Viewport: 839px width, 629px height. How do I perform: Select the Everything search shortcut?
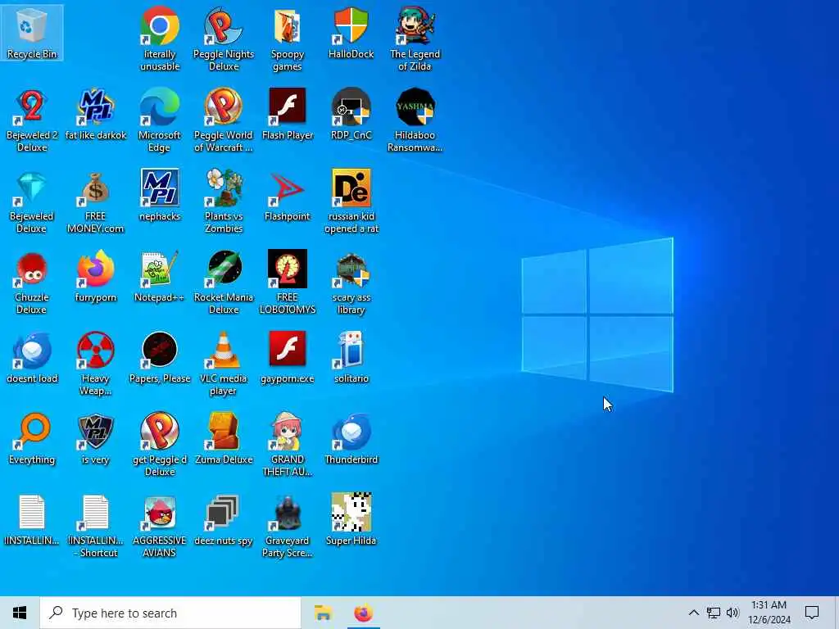[x=32, y=439]
